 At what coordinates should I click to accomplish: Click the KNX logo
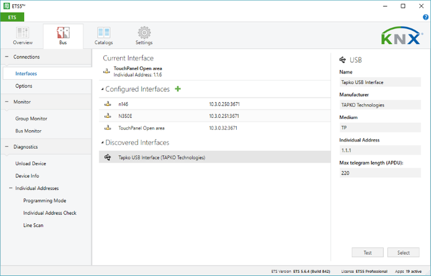click(x=402, y=36)
